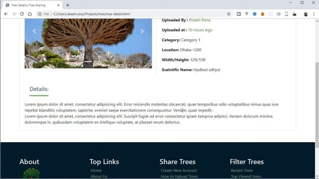Open the browser home page
The height and width of the screenshot is (179, 319).
[x=30, y=14]
